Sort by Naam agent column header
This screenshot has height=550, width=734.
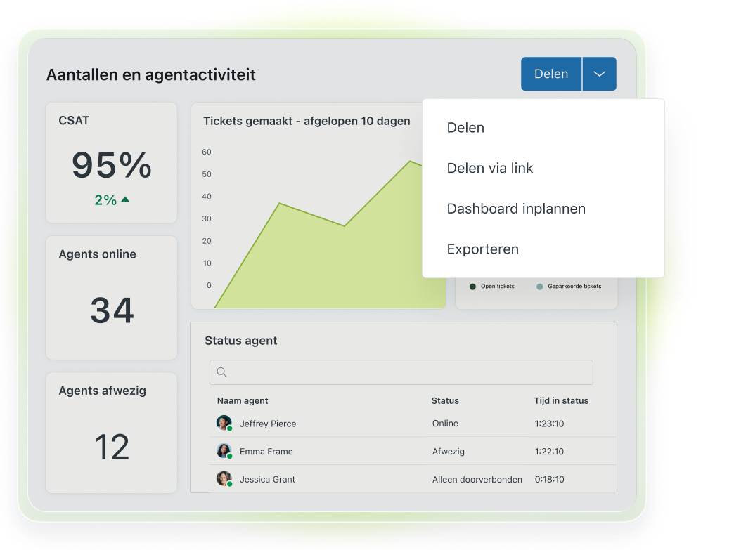[x=243, y=400]
